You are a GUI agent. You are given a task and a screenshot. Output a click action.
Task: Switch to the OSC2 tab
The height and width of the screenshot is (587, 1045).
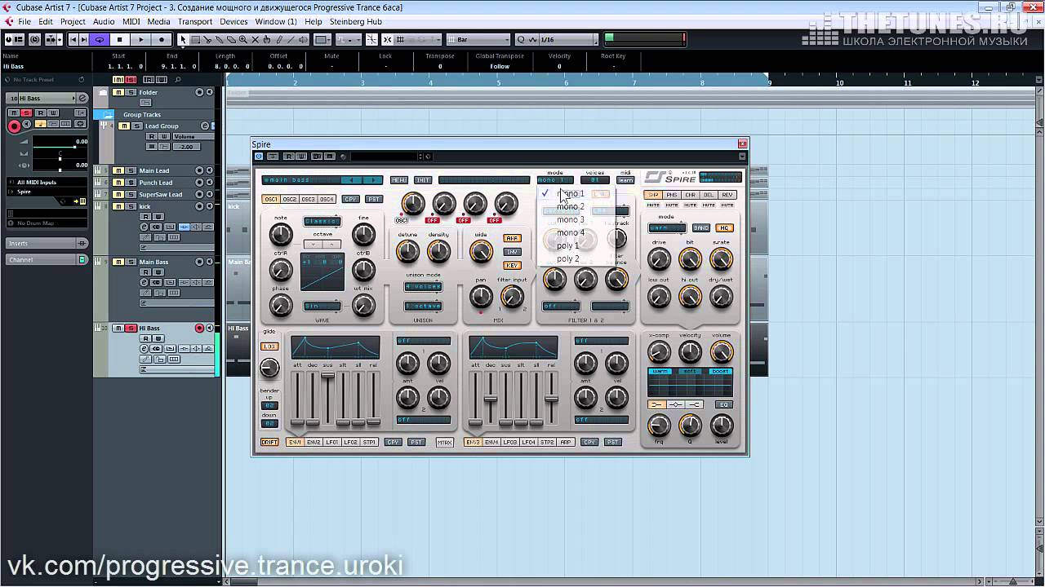click(x=290, y=199)
